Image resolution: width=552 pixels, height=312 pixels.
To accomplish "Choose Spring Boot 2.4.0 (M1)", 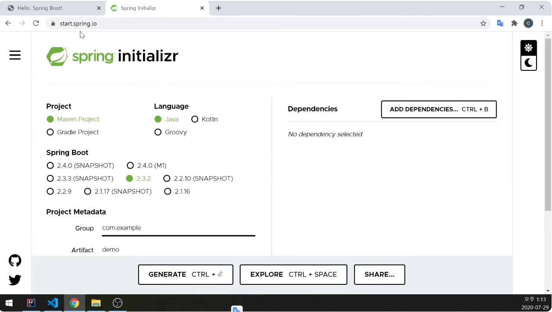I will [146, 166].
